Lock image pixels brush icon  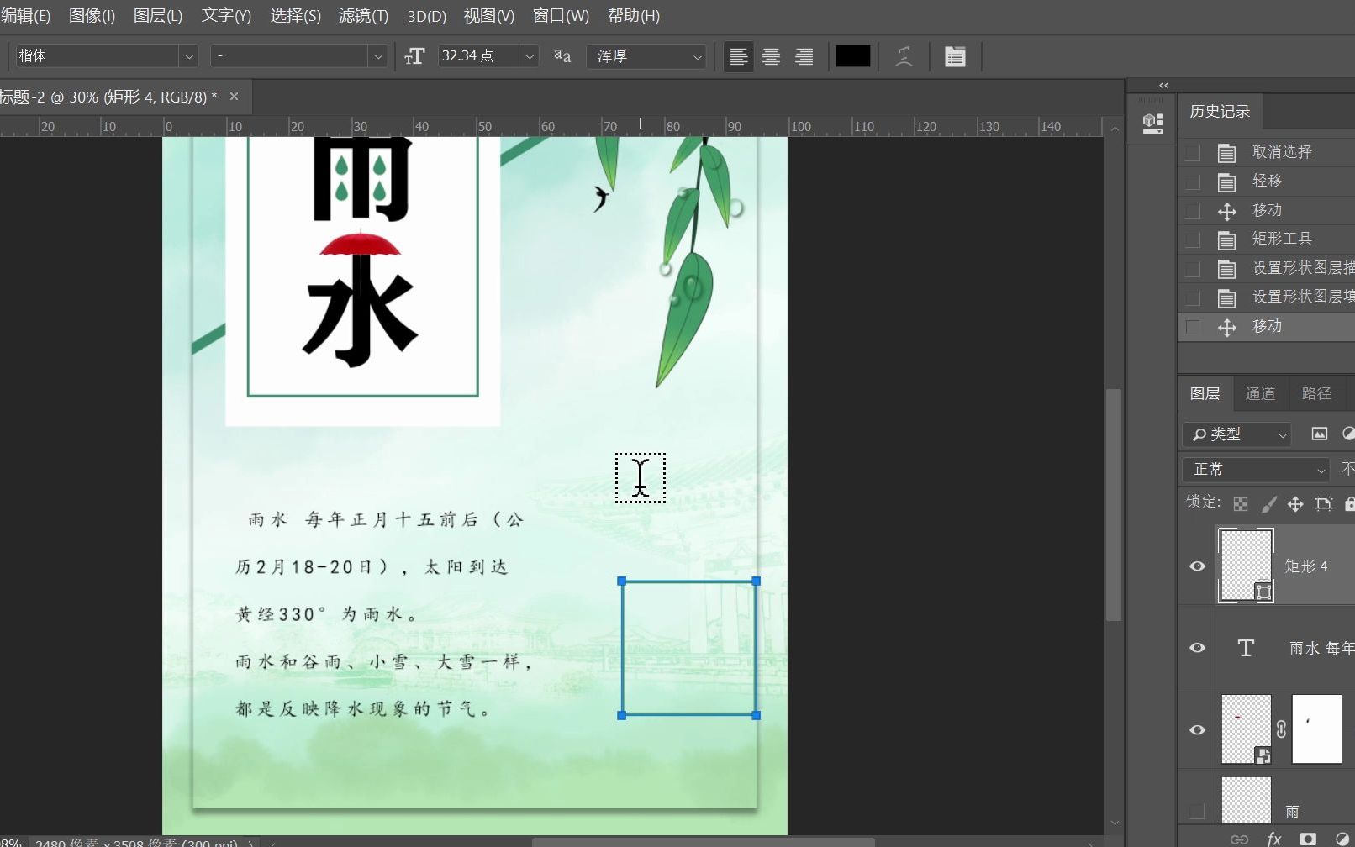click(1268, 503)
